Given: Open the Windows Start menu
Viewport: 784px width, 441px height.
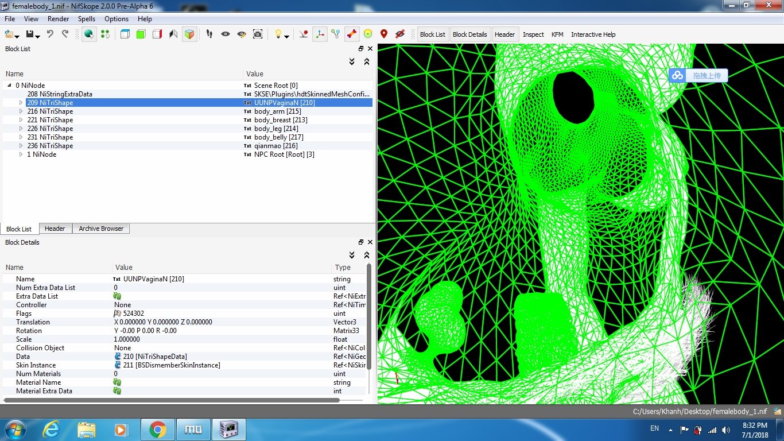Looking at the screenshot, I should click(14, 429).
